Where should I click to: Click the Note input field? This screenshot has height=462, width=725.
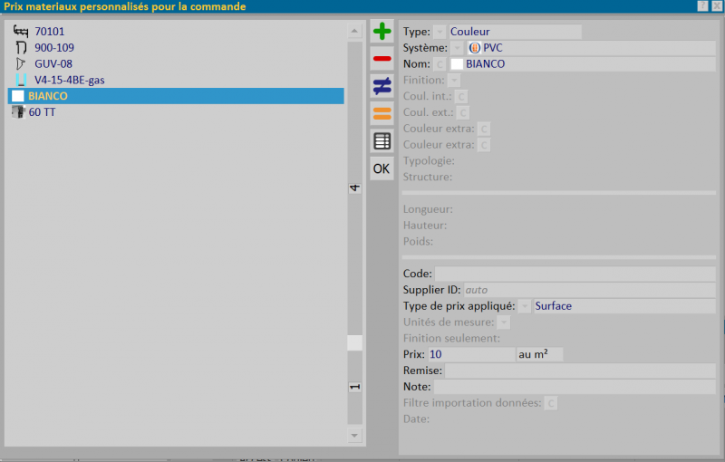point(575,387)
